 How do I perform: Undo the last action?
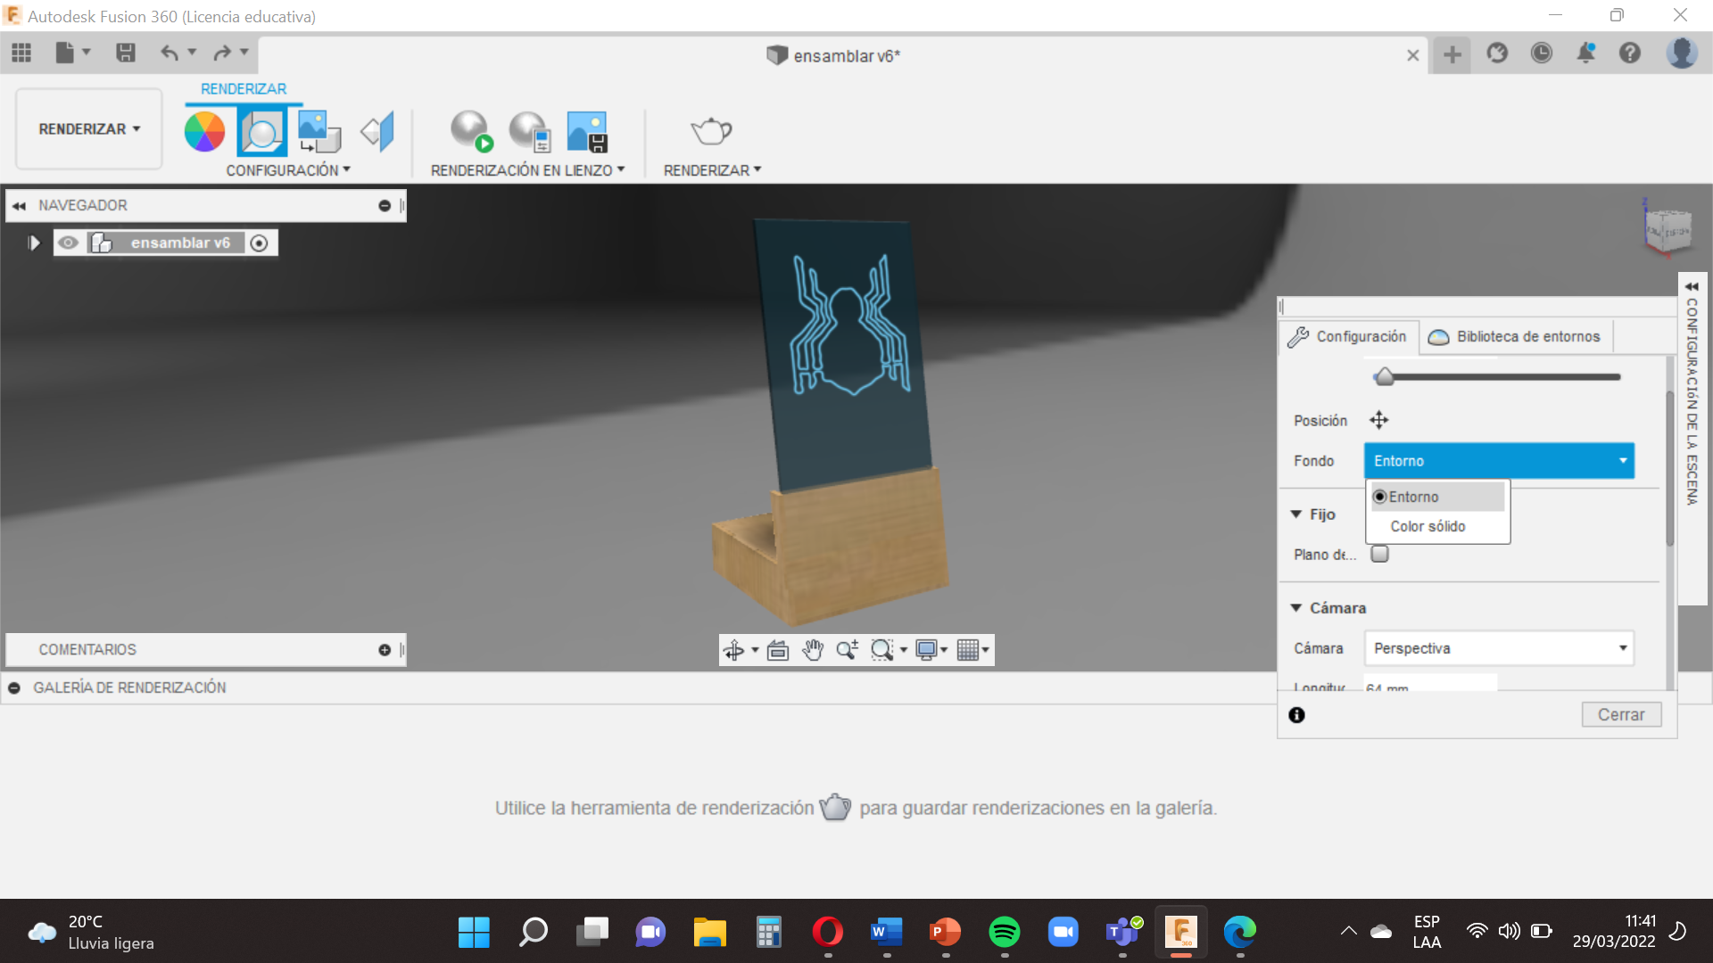(x=169, y=53)
